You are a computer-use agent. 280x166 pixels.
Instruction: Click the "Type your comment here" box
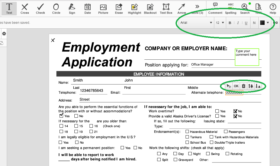pyautogui.click(x=247, y=57)
